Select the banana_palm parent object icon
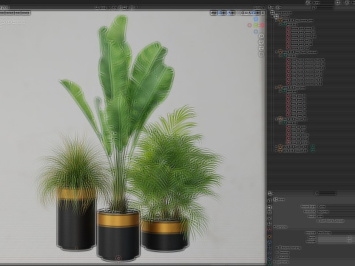 click(x=280, y=21)
